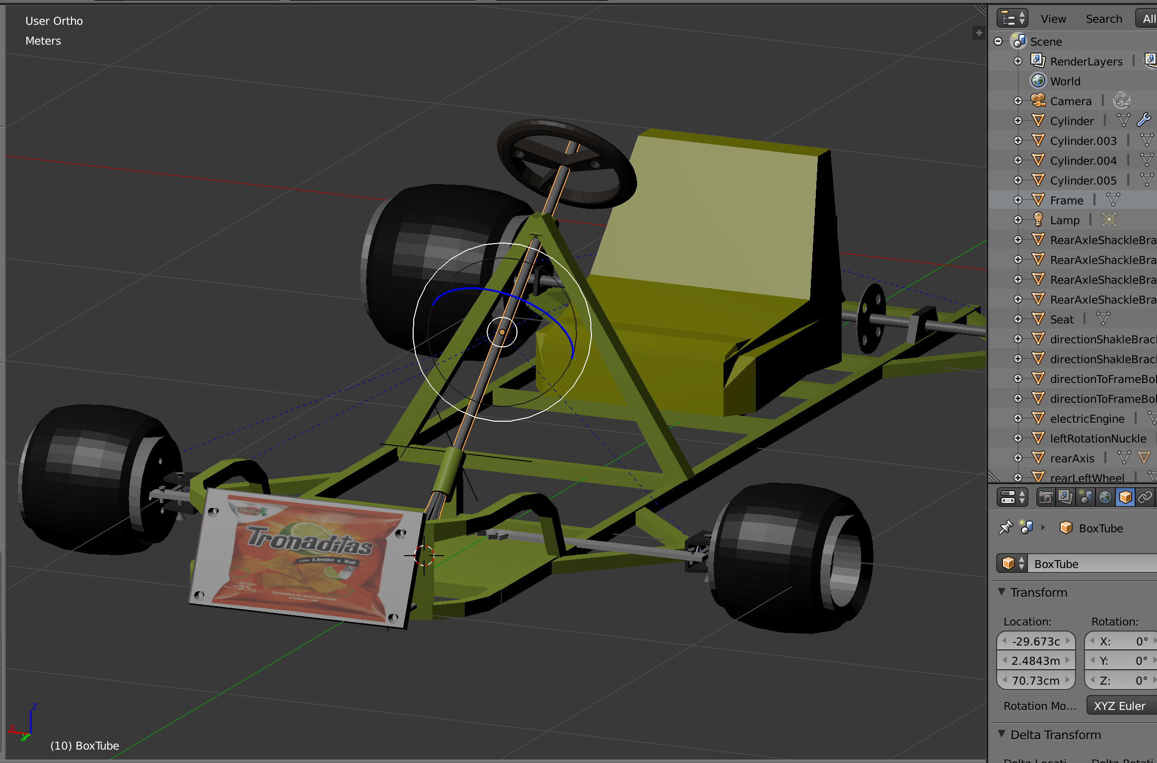Image resolution: width=1157 pixels, height=763 pixels.
Task: Collapse the Scene tree in outliner
Action: pos(998,42)
